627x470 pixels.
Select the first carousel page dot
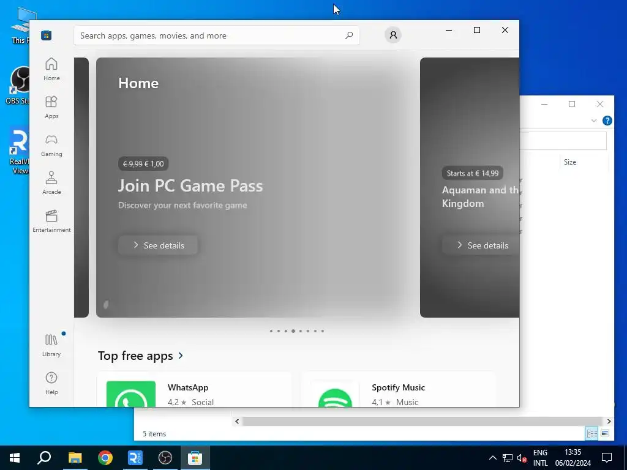pos(271,331)
